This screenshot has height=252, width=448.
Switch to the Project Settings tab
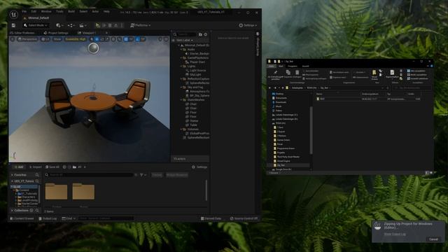click(x=56, y=33)
